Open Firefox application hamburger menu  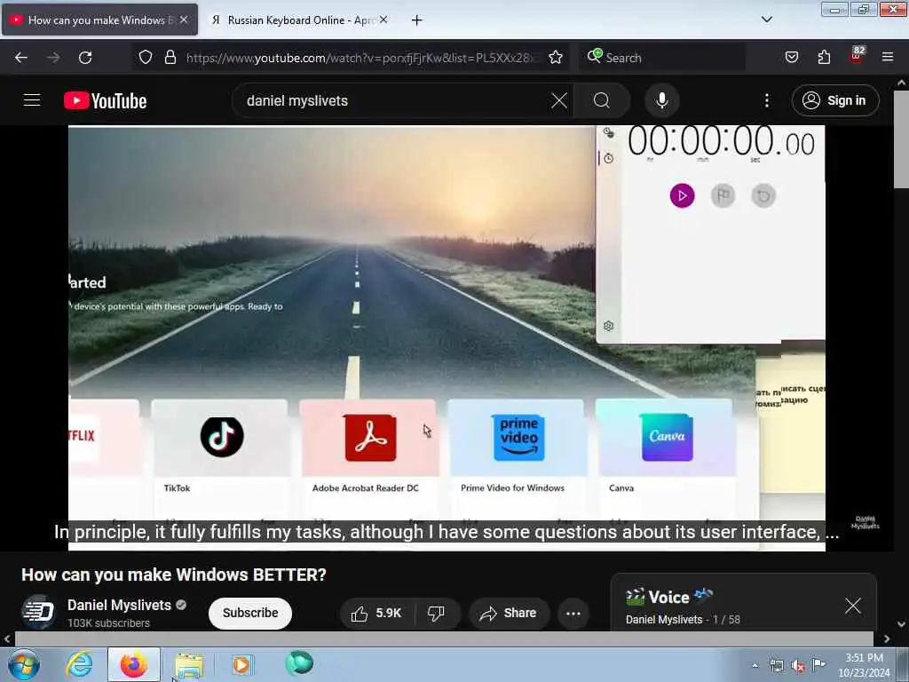pyautogui.click(x=887, y=57)
